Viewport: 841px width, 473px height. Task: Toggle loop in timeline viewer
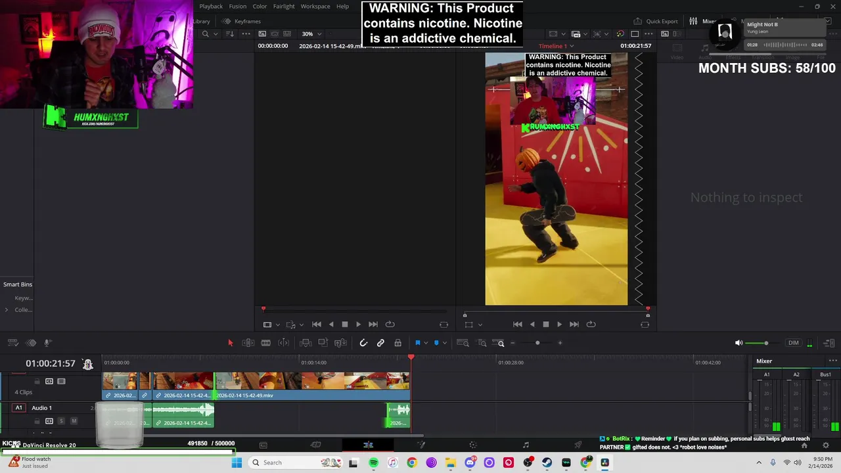(591, 324)
